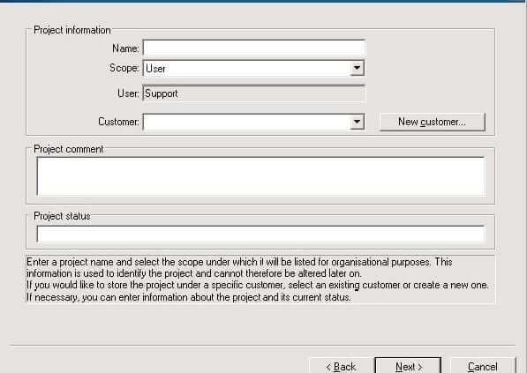Go to the previous step with Back

(x=341, y=366)
